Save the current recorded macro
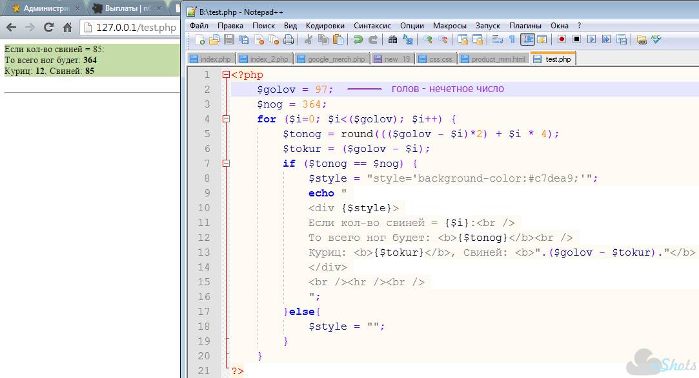 pyautogui.click(x=622, y=39)
